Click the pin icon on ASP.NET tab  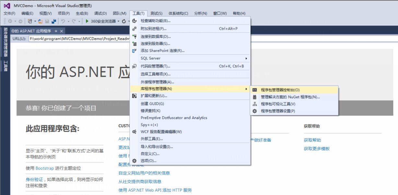[x=56, y=31]
